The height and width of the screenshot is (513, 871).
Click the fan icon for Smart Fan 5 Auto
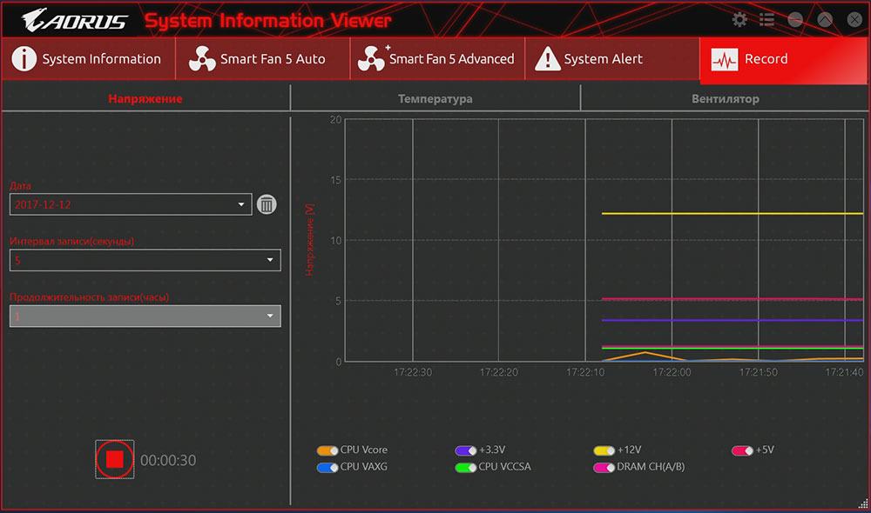tap(202, 59)
